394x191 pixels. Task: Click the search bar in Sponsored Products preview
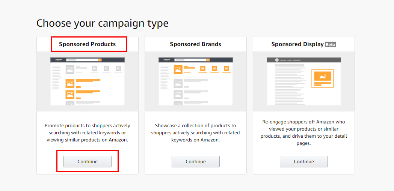coord(82,60)
